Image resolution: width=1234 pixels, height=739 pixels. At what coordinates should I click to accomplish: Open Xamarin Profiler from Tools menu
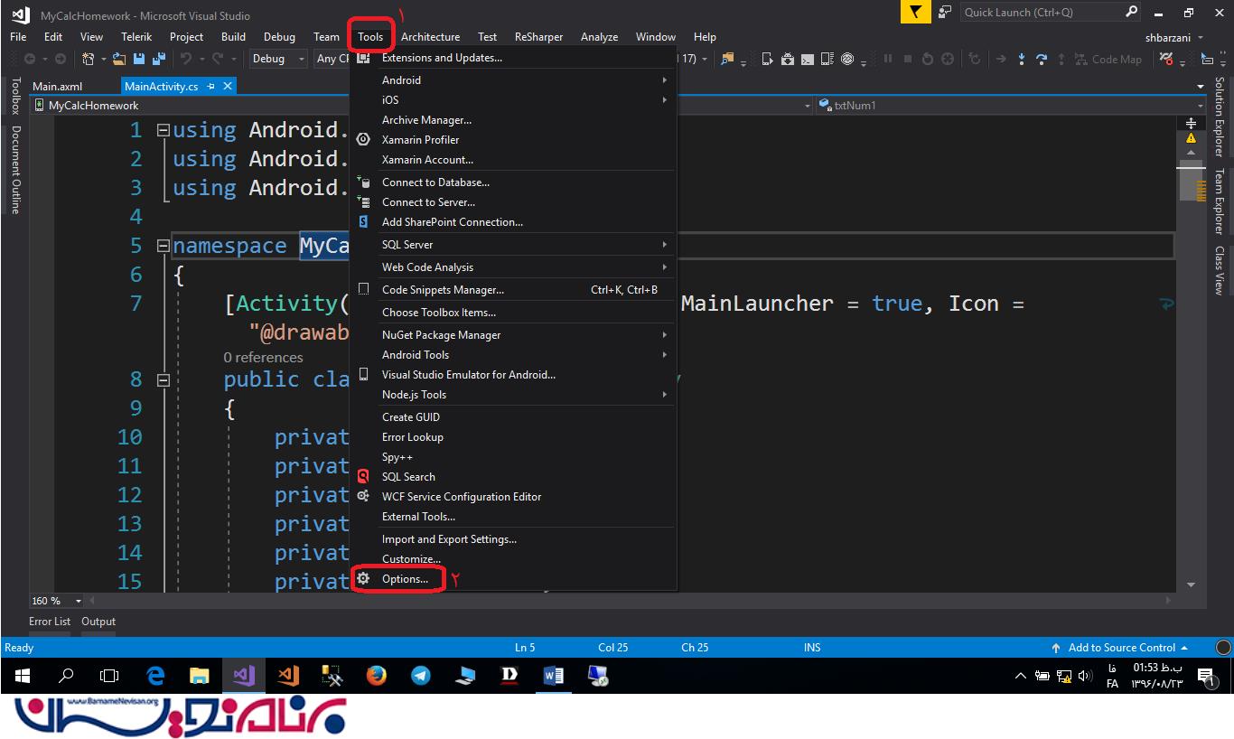[420, 140]
